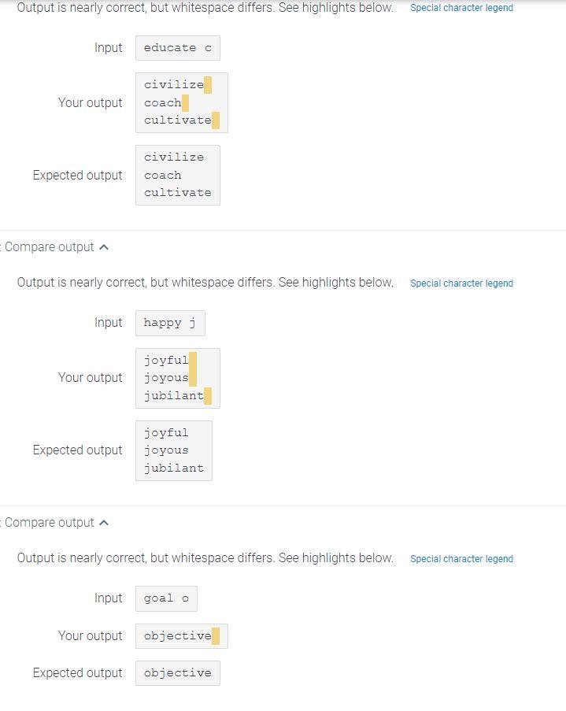Collapse Compare output above happy j test
Image resolution: width=566 pixels, height=711 pixels.
click(49, 247)
